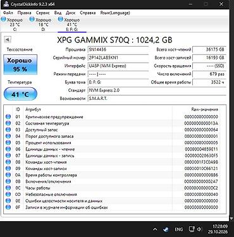Click the Интерфейс field UASP (NVM Express)
234x237 pixels.
(x=118, y=66)
